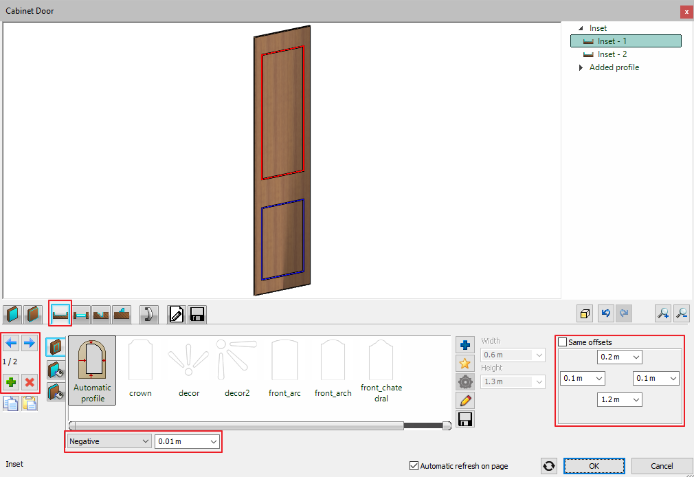
Task: Click the pencil edit profile icon
Action: click(x=465, y=400)
